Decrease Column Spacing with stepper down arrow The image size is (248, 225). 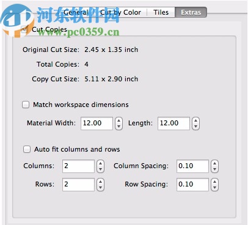pyautogui.click(x=214, y=169)
